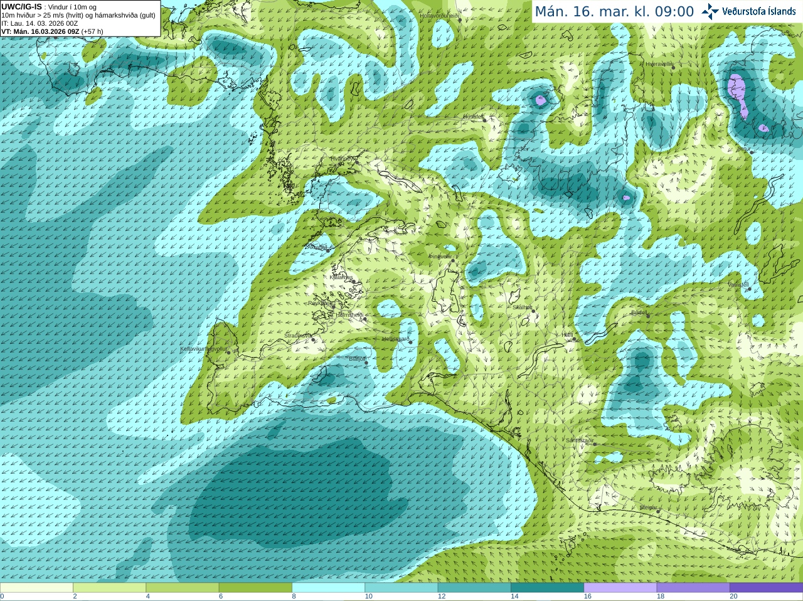Click the Hellisskarð station label

click(x=396, y=339)
